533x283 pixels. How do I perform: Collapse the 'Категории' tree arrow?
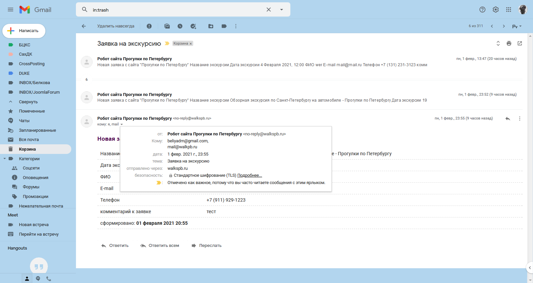[5, 159]
